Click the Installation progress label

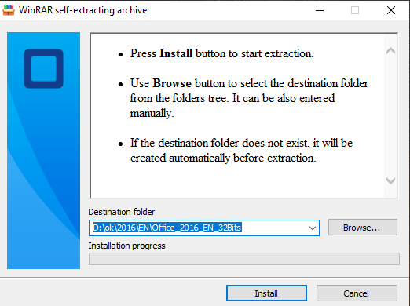point(126,246)
